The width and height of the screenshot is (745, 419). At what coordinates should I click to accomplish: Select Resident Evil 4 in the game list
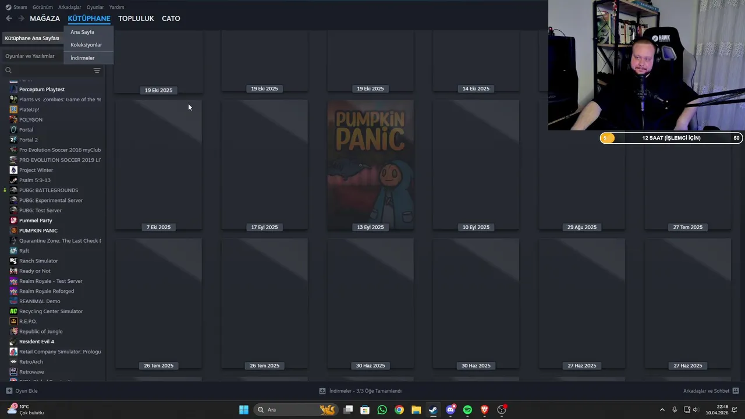[x=37, y=342]
